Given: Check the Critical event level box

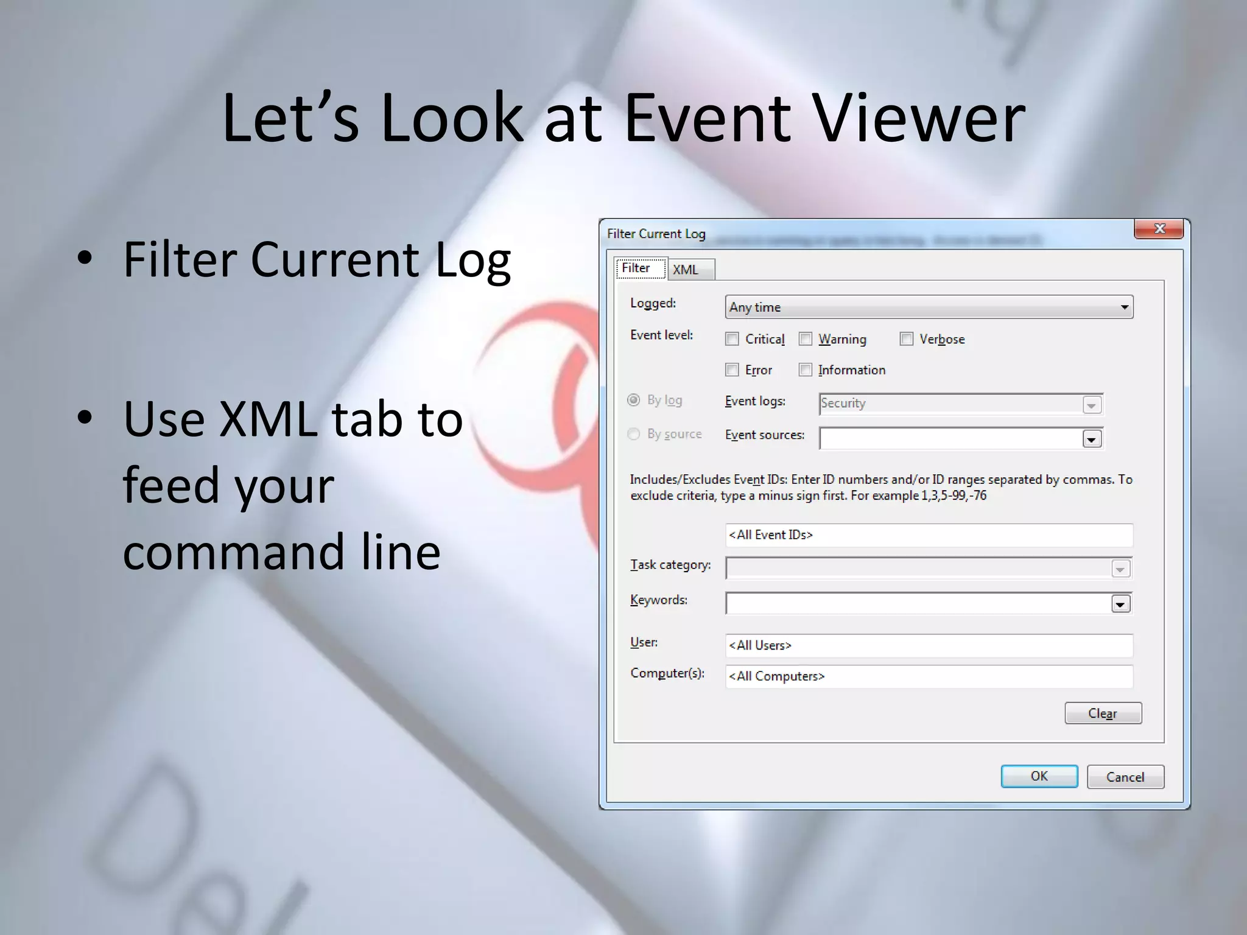Looking at the screenshot, I should point(732,339).
